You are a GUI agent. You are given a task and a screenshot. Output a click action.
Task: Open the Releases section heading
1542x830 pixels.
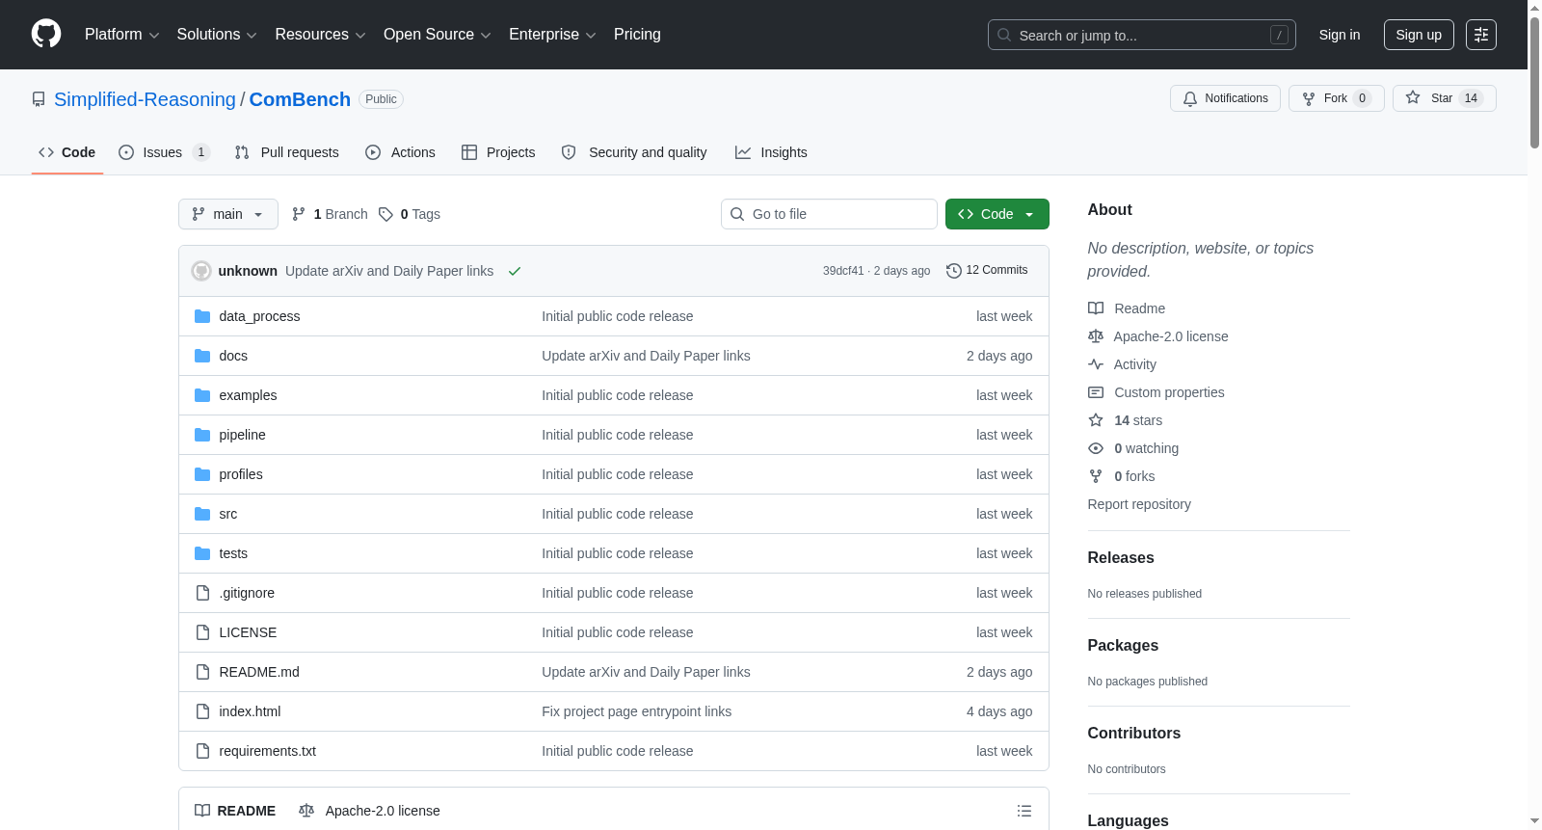click(1121, 558)
